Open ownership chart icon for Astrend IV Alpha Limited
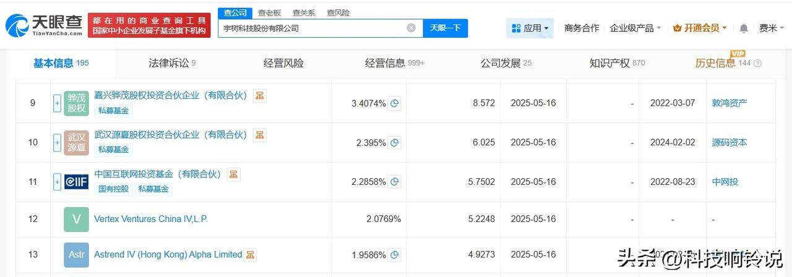Viewport: 792px width, 277px height. click(x=250, y=255)
